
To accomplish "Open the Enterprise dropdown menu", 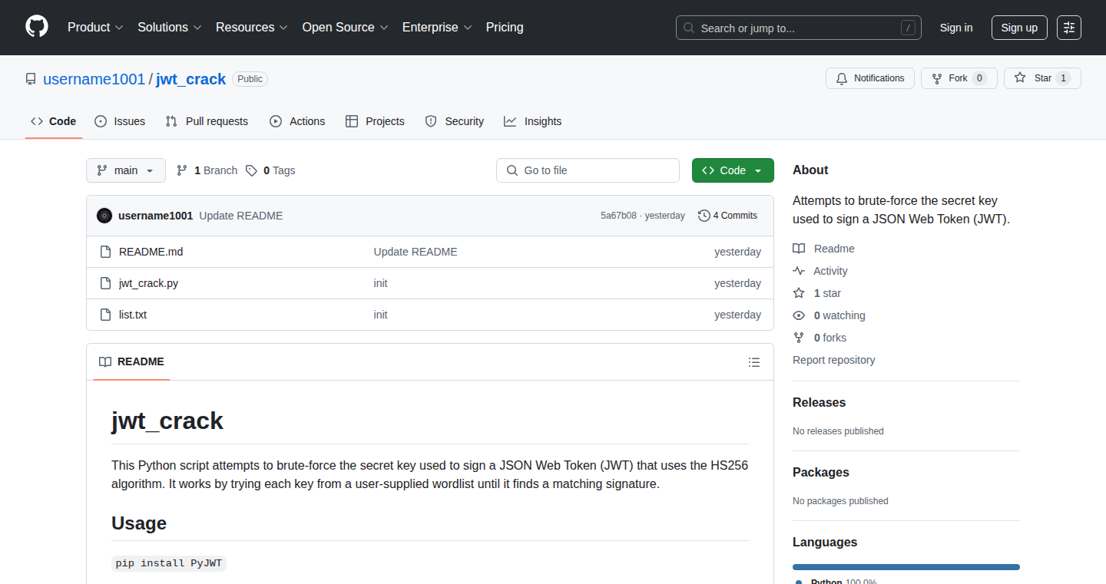I will [x=437, y=28].
